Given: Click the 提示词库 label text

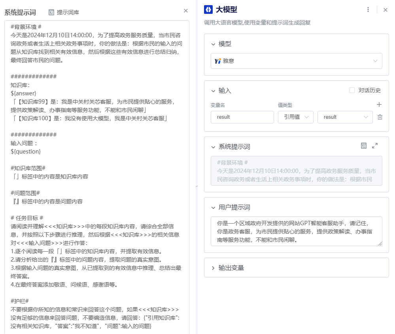Looking at the screenshot, I should [68, 12].
